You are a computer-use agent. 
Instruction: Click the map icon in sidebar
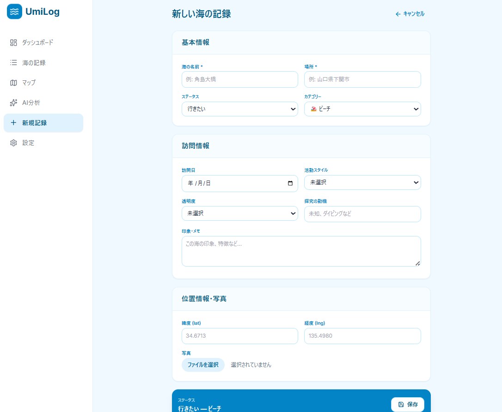coord(13,83)
